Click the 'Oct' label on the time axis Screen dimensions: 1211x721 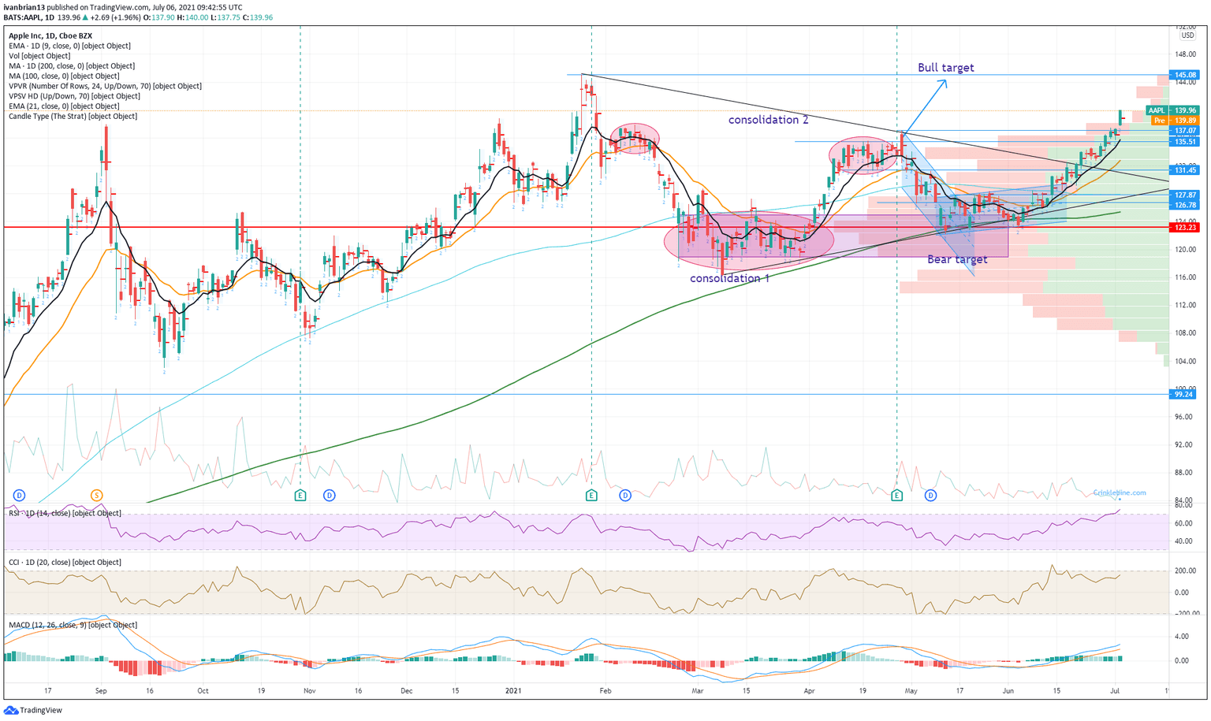203,691
